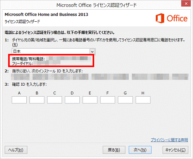Click the 携帯電話/有料電話 label

point(28,59)
